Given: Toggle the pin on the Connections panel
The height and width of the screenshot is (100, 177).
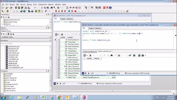Looking at the screenshot, I should coord(49,14).
